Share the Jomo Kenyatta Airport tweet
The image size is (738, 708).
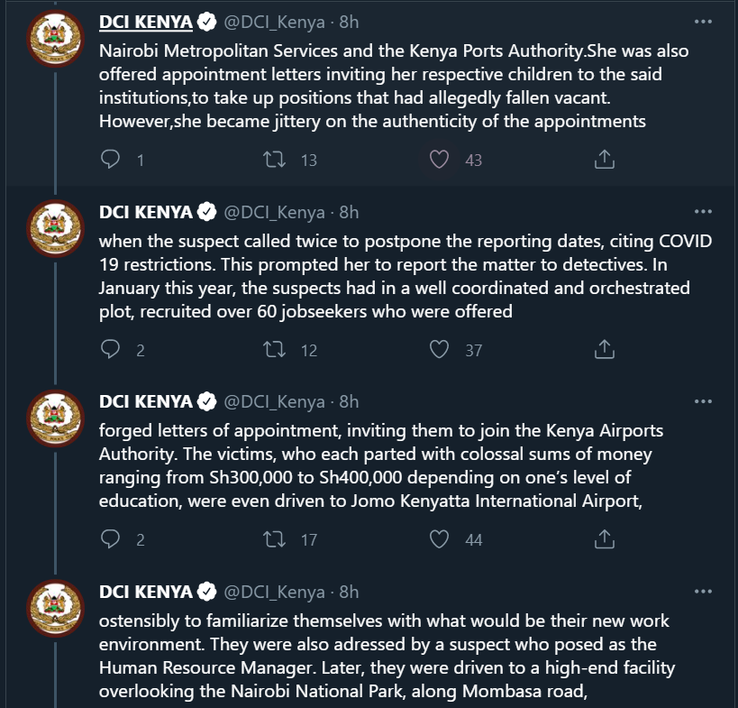605,539
